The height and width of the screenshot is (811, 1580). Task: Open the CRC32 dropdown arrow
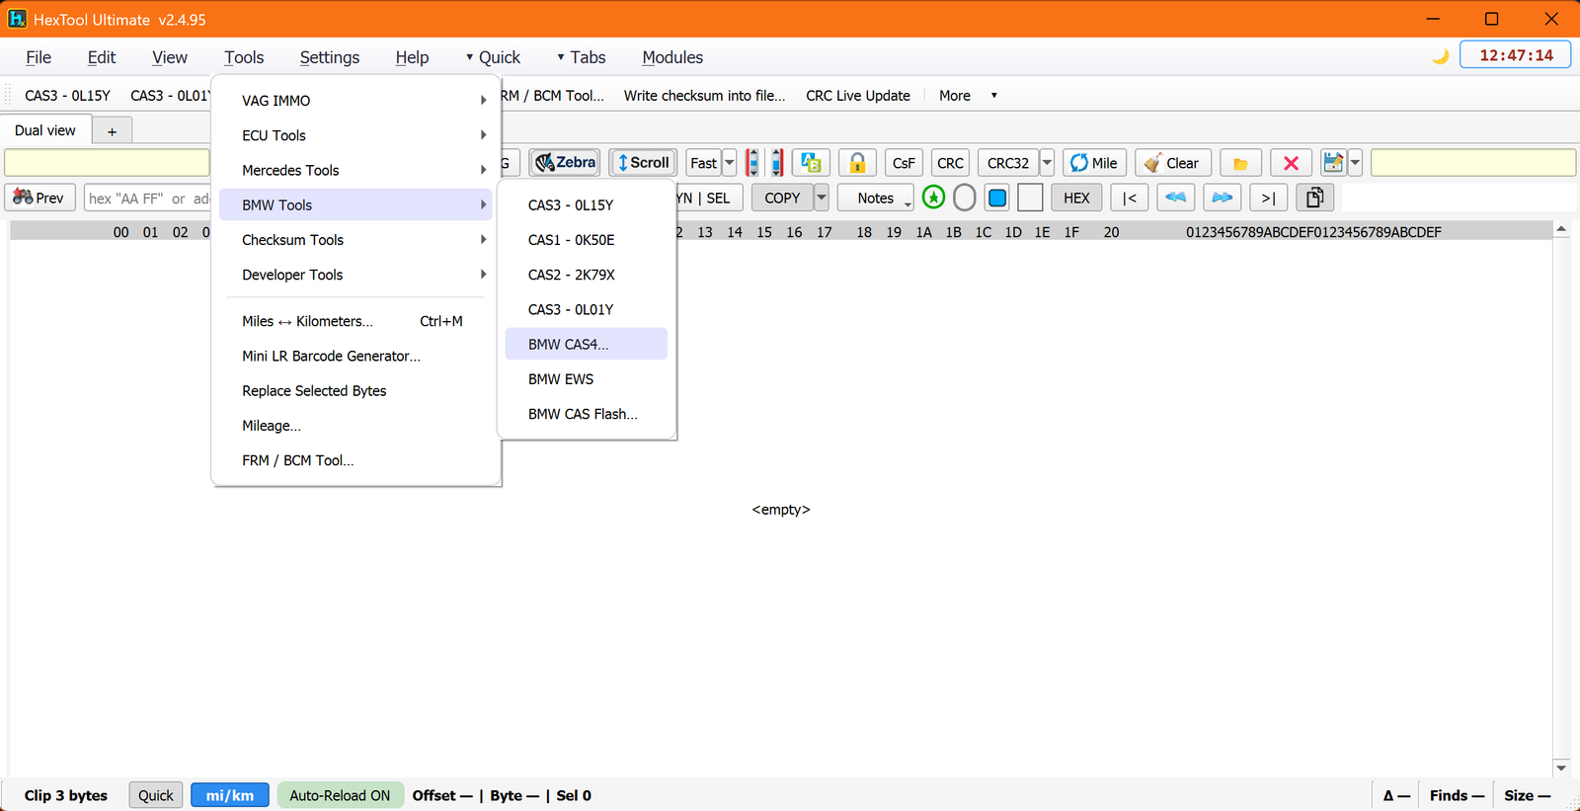pos(1047,163)
